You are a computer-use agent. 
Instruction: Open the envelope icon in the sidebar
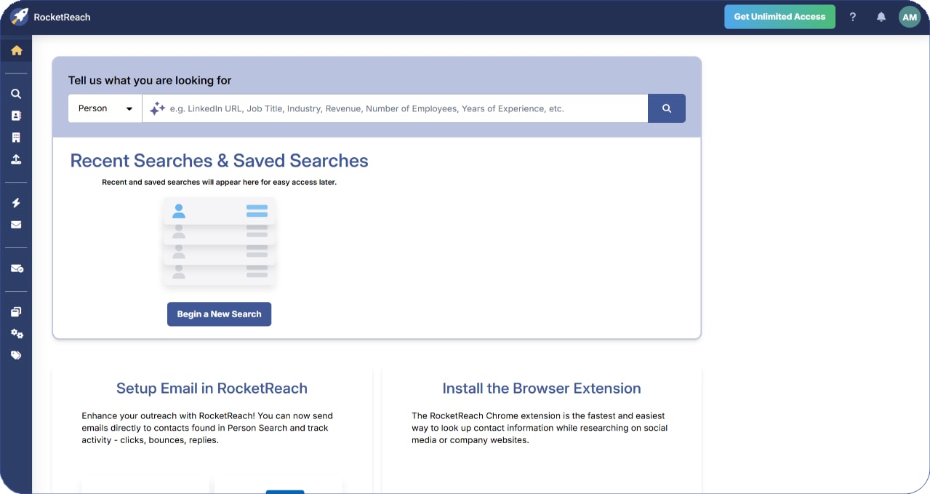pyautogui.click(x=16, y=225)
